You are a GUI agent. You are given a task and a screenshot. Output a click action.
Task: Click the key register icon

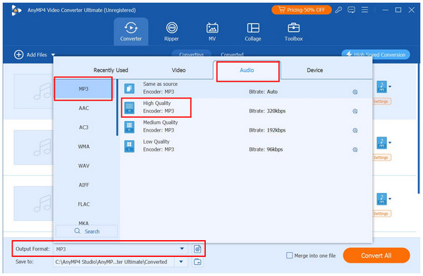[x=338, y=10]
